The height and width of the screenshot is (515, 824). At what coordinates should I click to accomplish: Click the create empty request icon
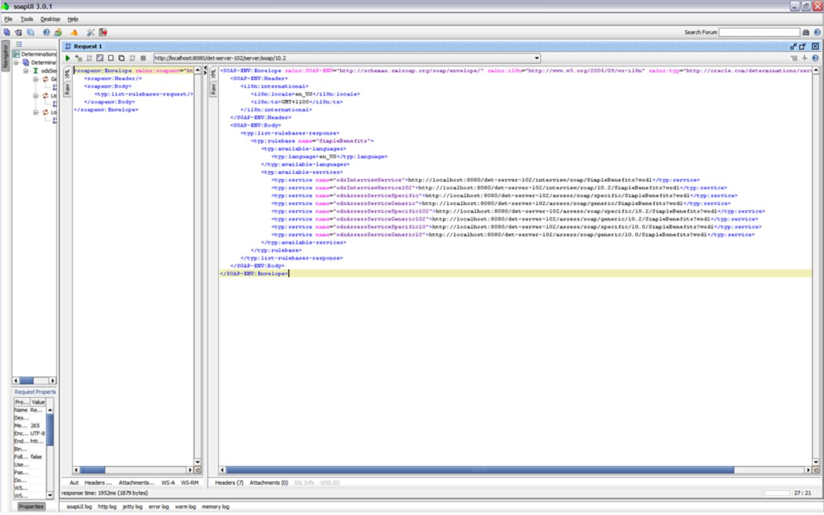tap(111, 59)
